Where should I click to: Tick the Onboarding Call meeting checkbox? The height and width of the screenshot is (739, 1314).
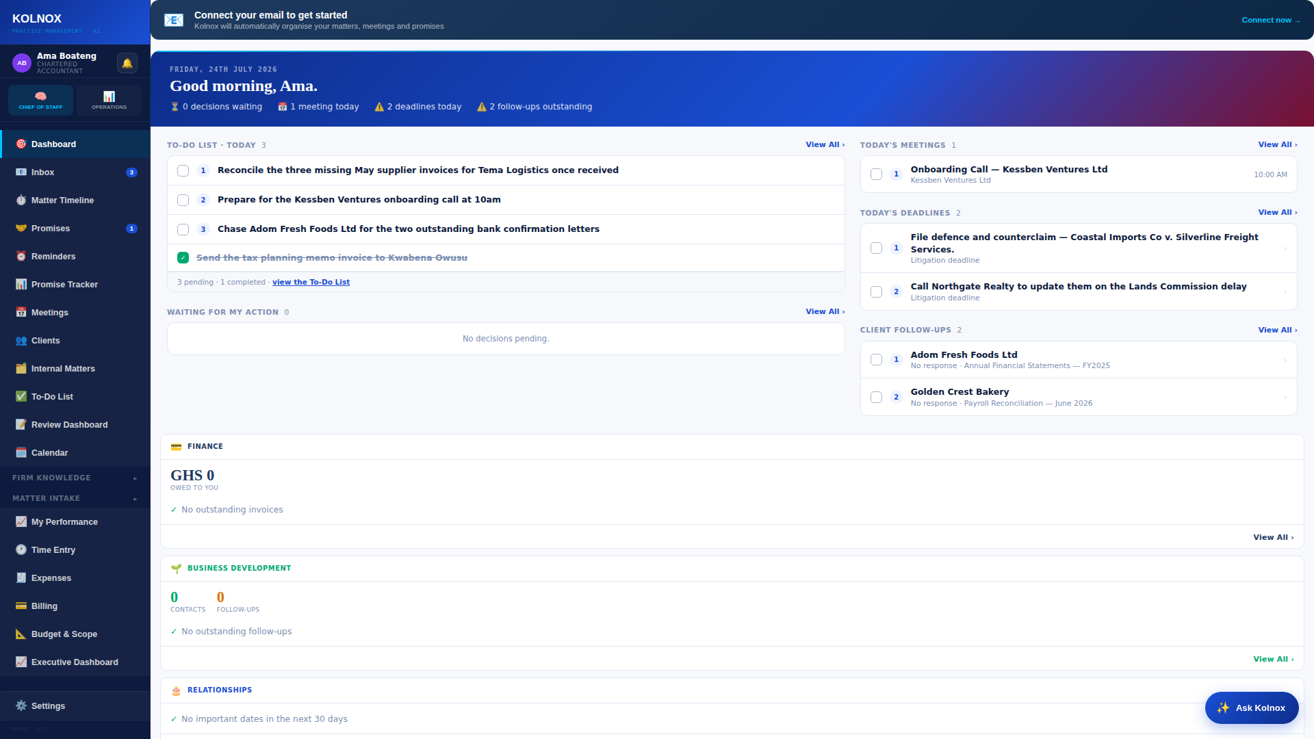pos(876,174)
